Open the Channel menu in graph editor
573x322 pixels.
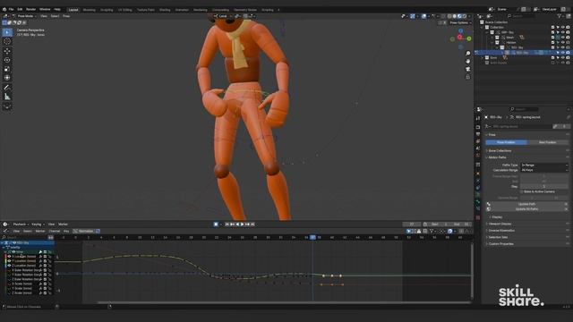click(54, 231)
